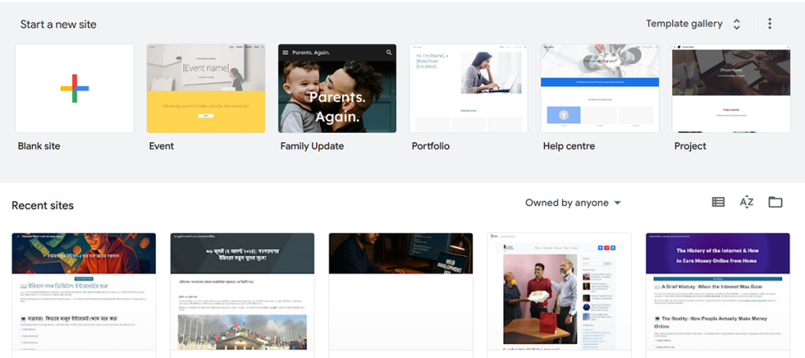Click the Project template label
Viewport: 805px width, 358px height.
pyautogui.click(x=690, y=146)
